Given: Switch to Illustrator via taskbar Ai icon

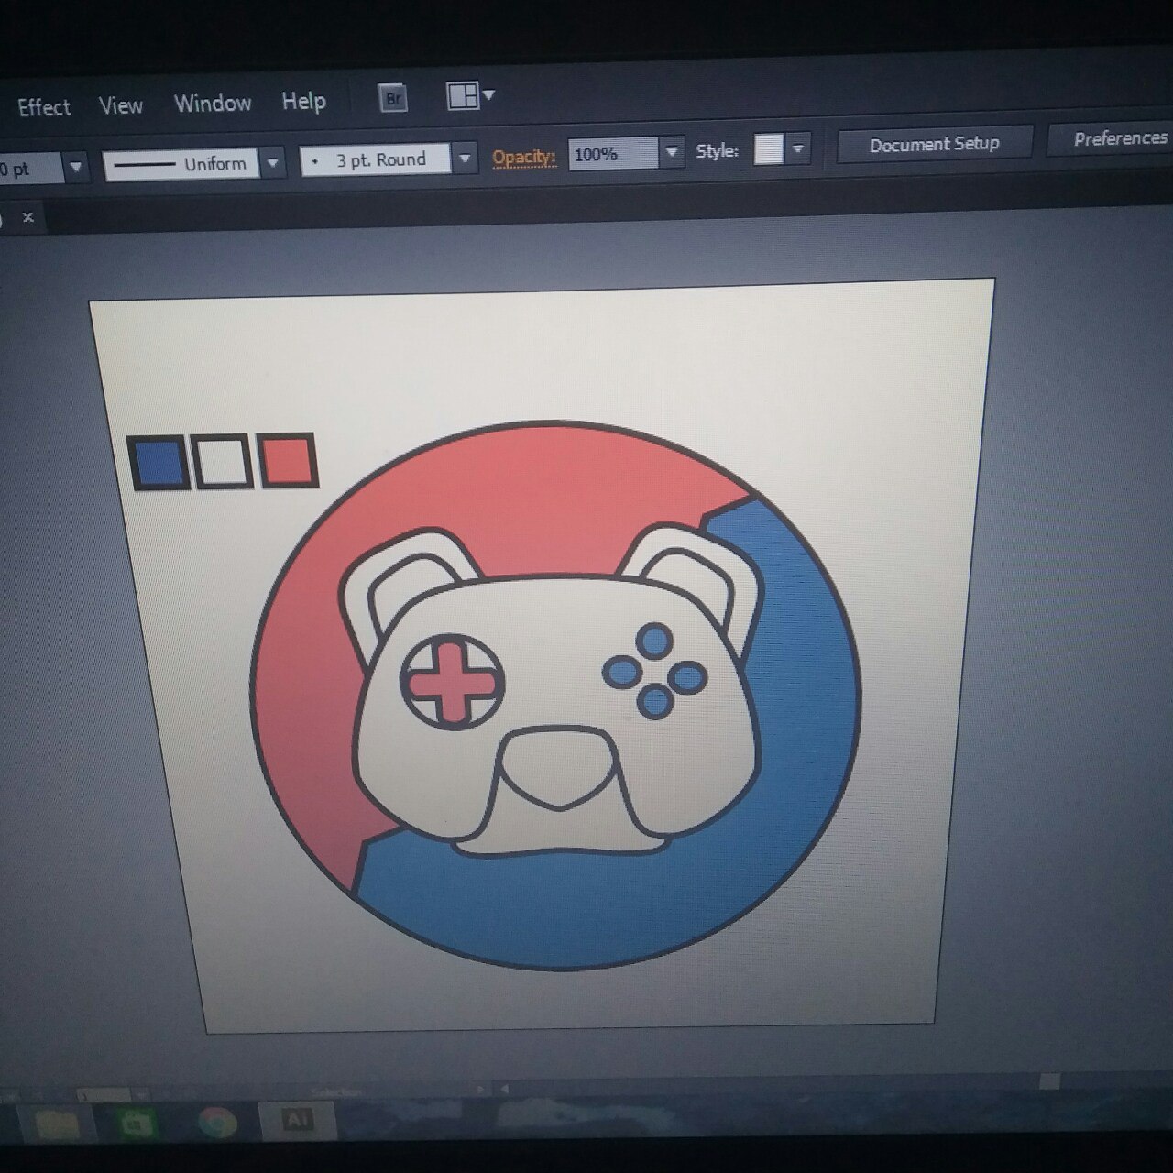Looking at the screenshot, I should pyautogui.click(x=296, y=1120).
